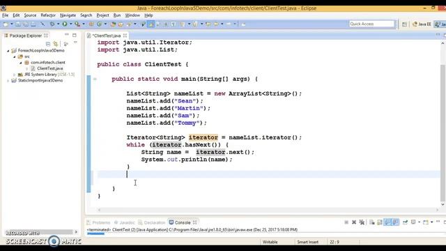Image resolution: width=446 pixels, height=251 pixels.
Task: Click the Run External Tools icon
Action: click(77, 24)
